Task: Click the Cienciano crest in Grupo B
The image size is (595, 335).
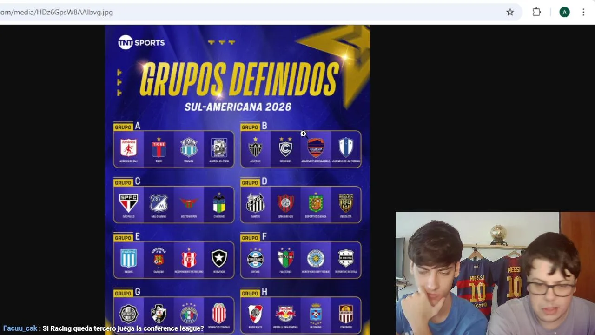Action: click(x=285, y=147)
